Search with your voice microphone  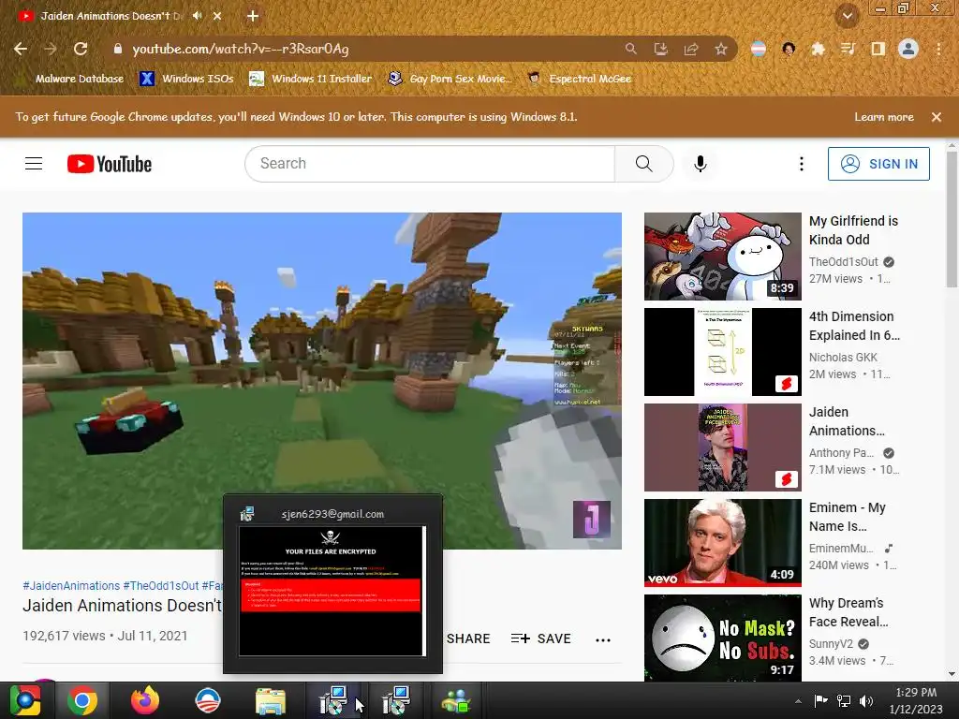coord(701,163)
